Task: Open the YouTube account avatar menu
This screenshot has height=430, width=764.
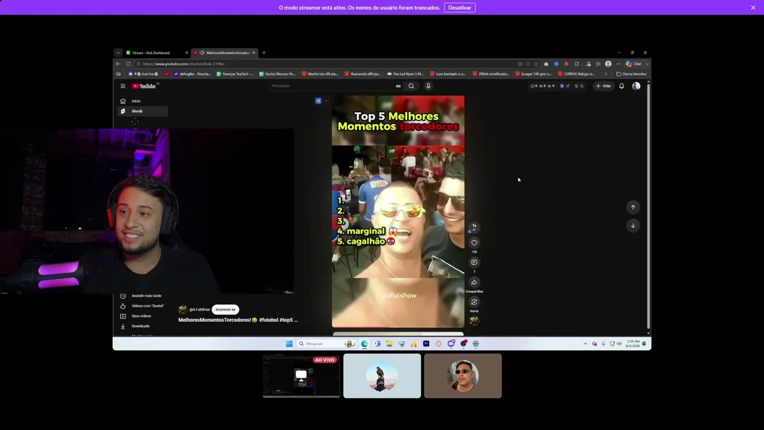Action: click(x=636, y=86)
